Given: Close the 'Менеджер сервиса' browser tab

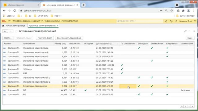Looking at the screenshot, I should 77,5.
